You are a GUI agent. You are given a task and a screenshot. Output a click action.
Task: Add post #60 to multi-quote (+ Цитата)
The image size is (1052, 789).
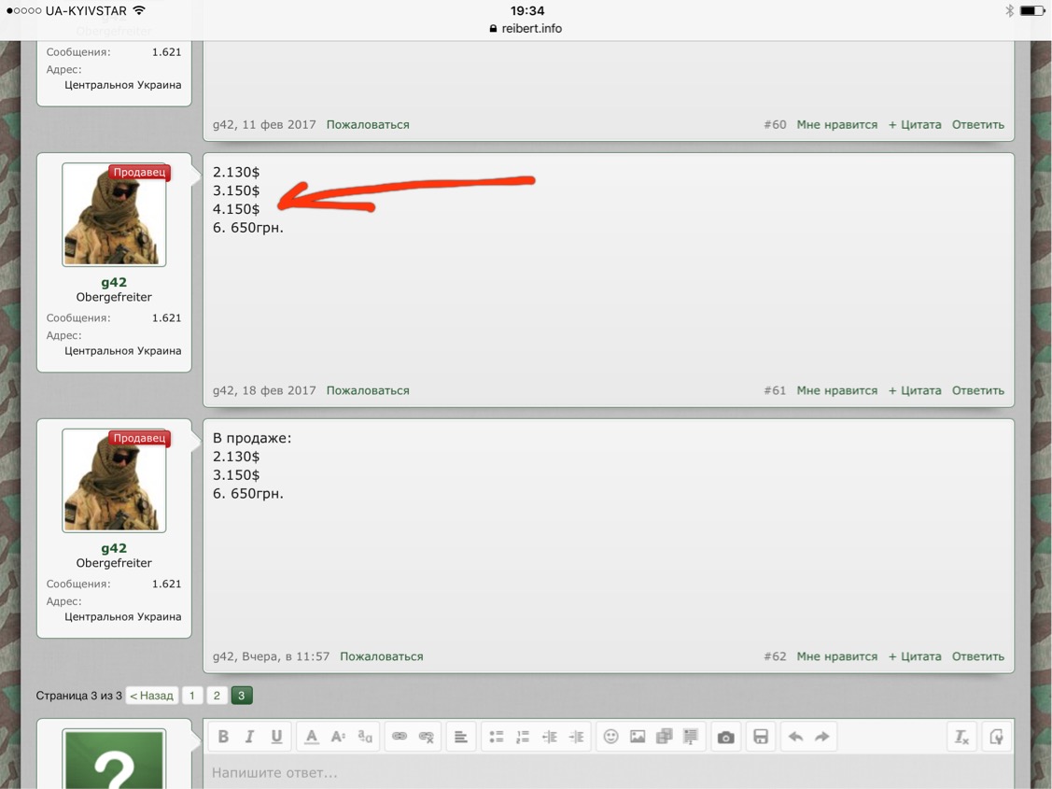pos(915,125)
